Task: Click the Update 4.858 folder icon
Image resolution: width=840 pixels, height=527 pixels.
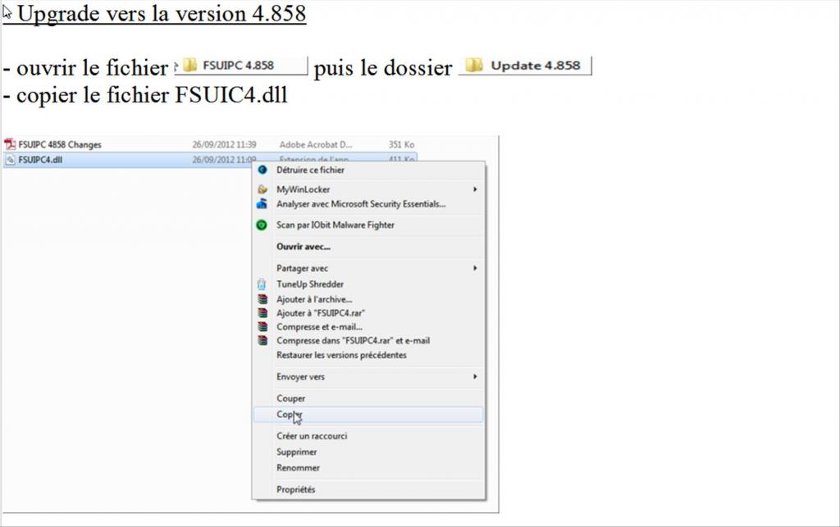Action: click(x=473, y=66)
